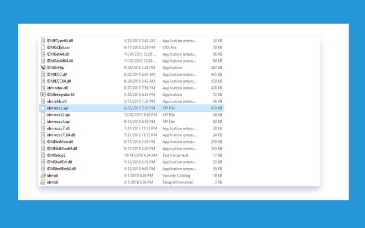Click the Security Catalog type label
The height and width of the screenshot is (228, 365).
[x=176, y=176]
